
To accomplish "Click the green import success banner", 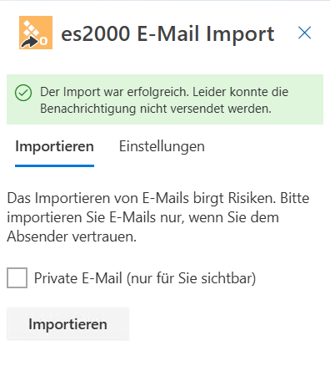I will pyautogui.click(x=165, y=99).
